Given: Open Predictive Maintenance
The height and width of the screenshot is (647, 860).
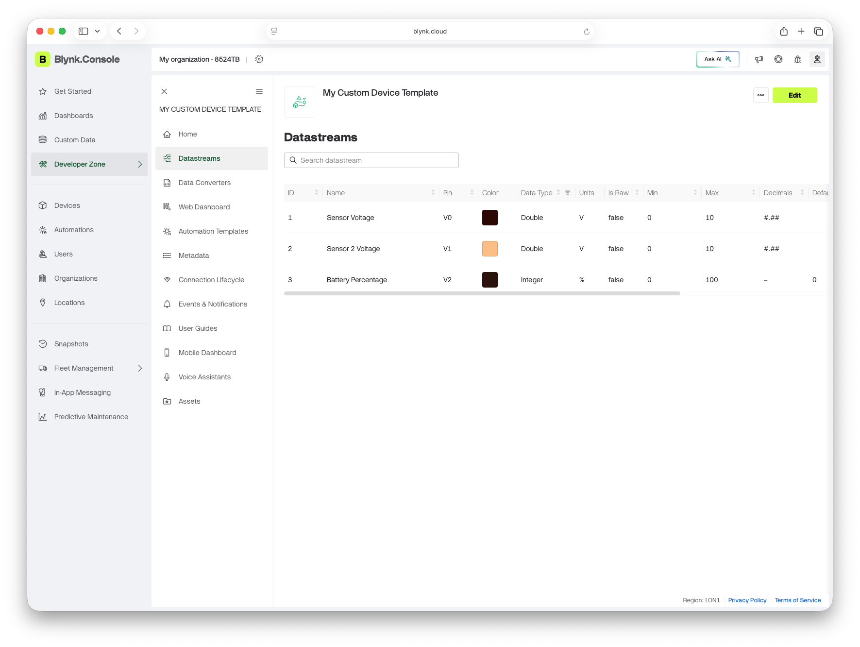Looking at the screenshot, I should coord(89,417).
